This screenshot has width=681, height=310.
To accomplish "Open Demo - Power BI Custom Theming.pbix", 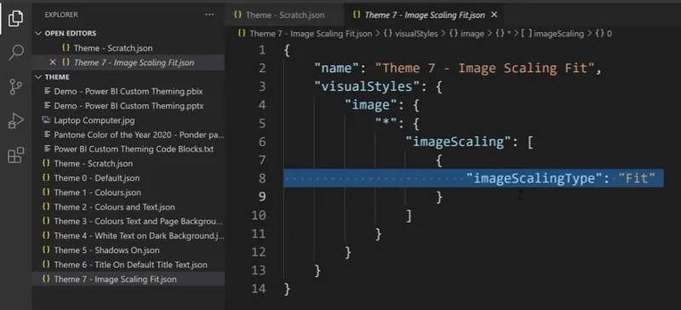I will [129, 92].
